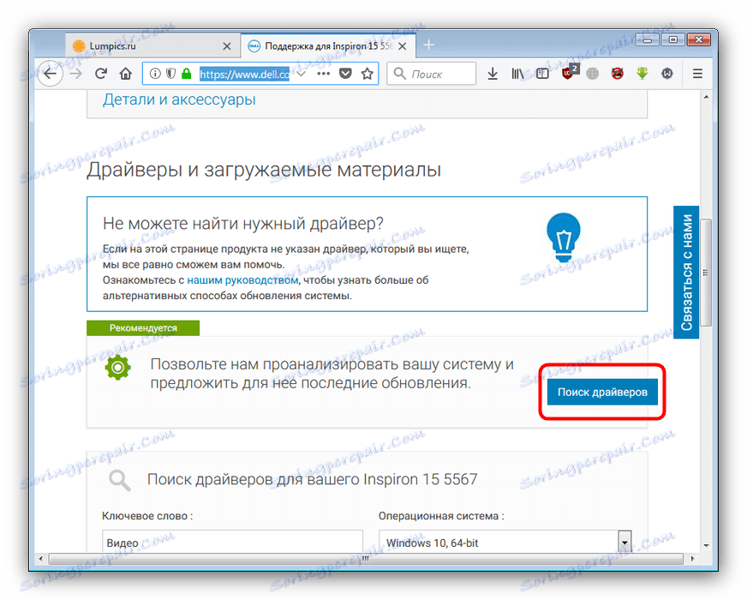747x600 pixels.
Task: Open the Firefox hamburger menu
Action: coord(697,74)
